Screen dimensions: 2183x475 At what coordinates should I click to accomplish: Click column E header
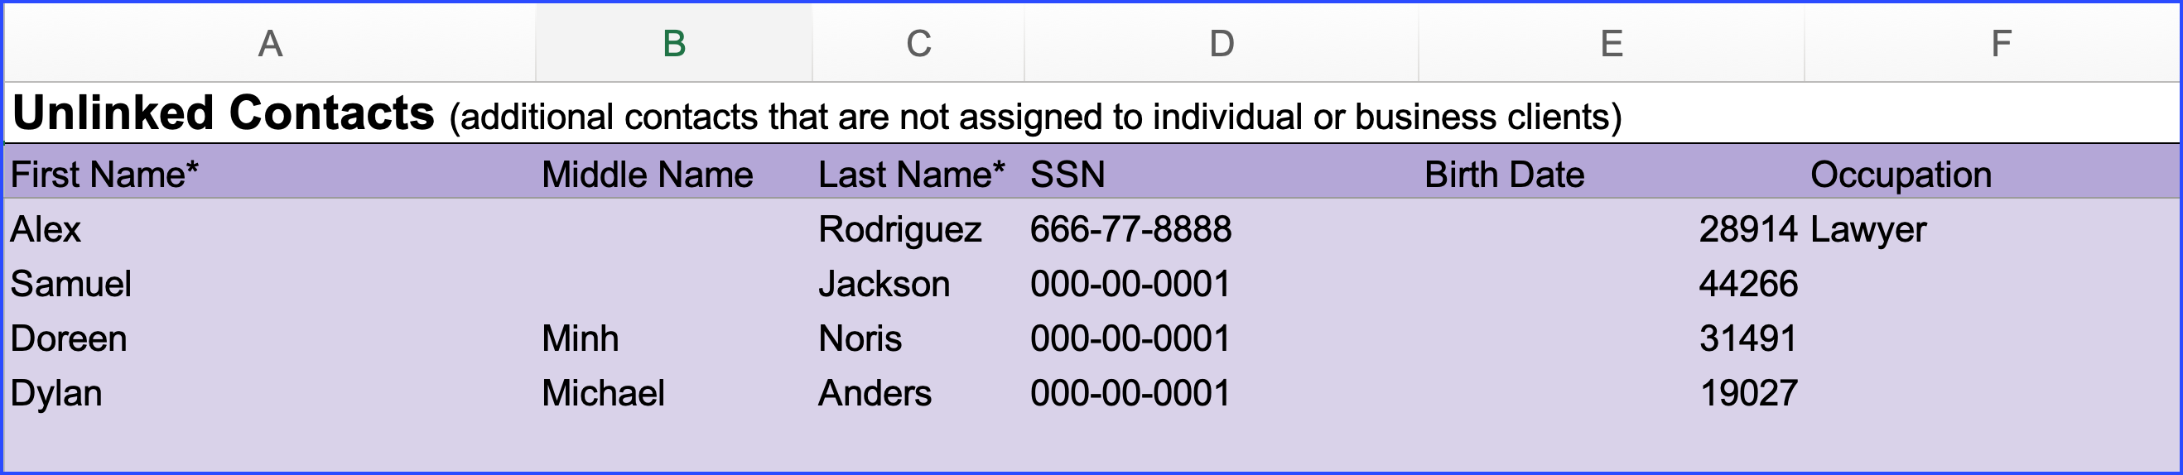click(x=1611, y=43)
